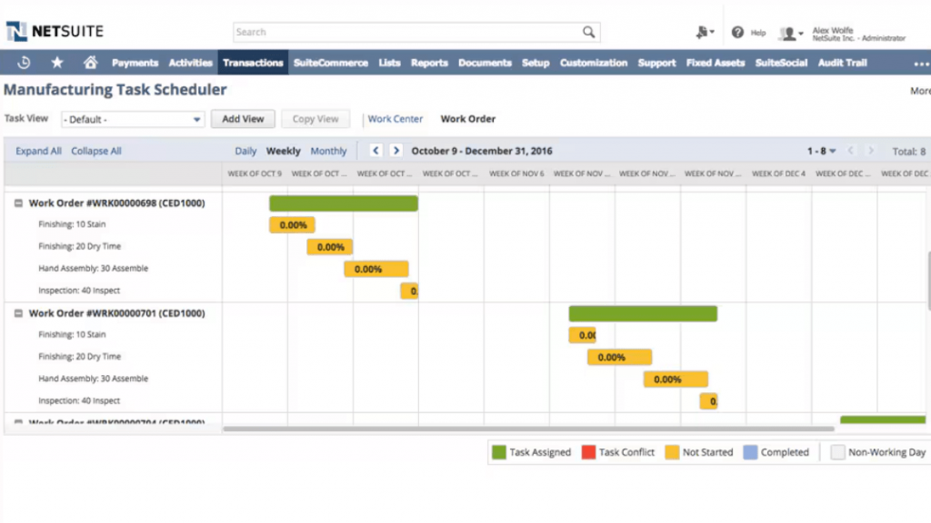931x523 pixels.
Task: Open the Audit Trail menu
Action: tap(843, 63)
